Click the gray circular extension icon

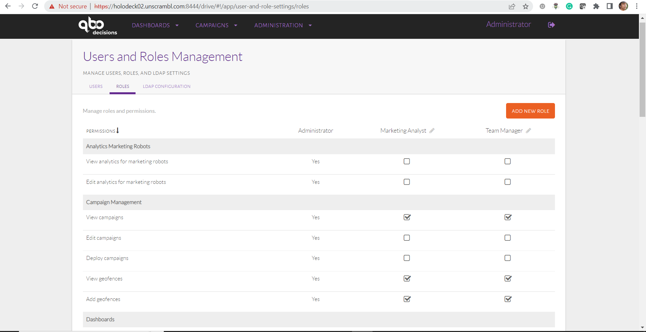pos(542,6)
